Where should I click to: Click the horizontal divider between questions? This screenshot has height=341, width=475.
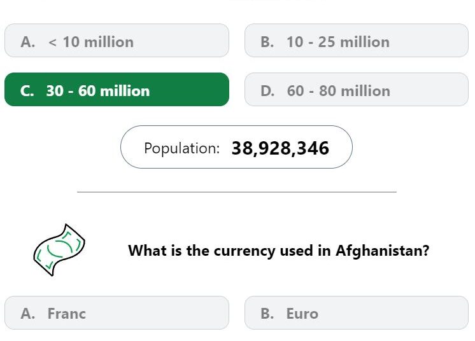[237, 192]
